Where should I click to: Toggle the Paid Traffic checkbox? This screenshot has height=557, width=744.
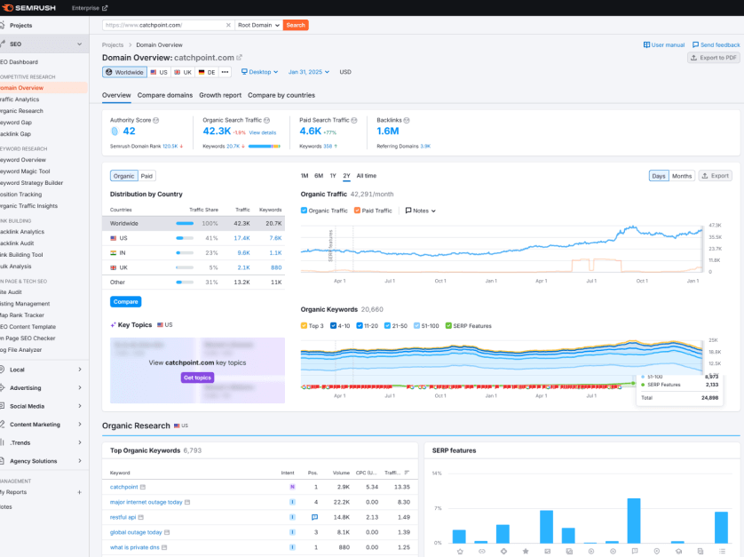357,211
